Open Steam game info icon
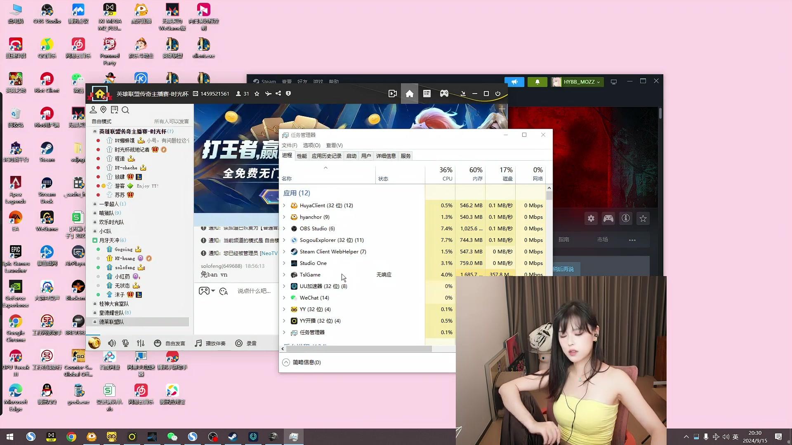The image size is (792, 445). [626, 218]
